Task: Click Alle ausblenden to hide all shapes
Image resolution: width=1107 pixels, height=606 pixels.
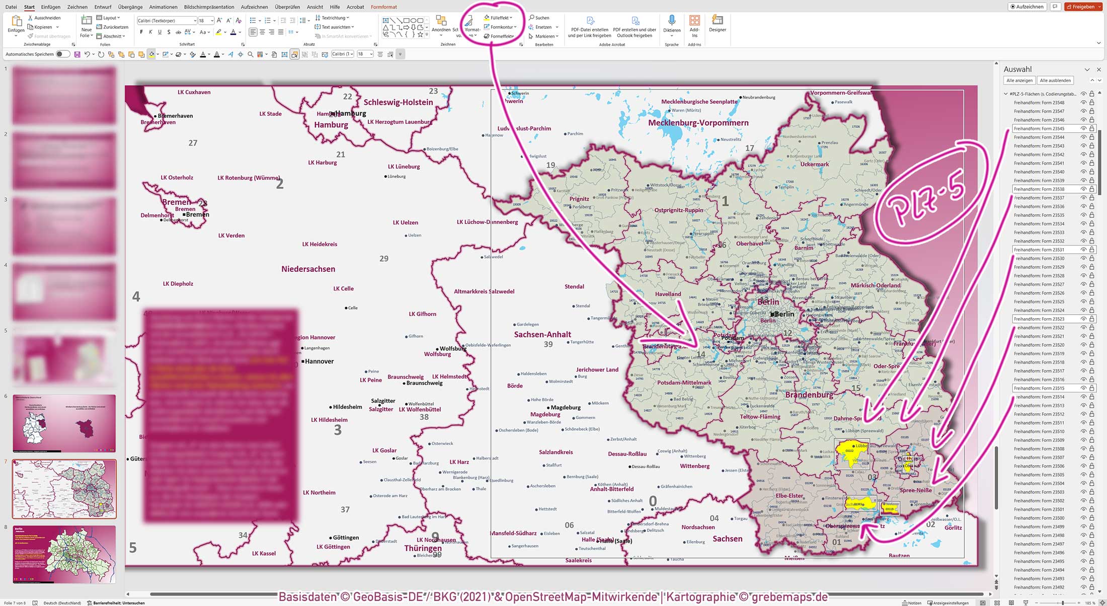Action: [x=1055, y=80]
